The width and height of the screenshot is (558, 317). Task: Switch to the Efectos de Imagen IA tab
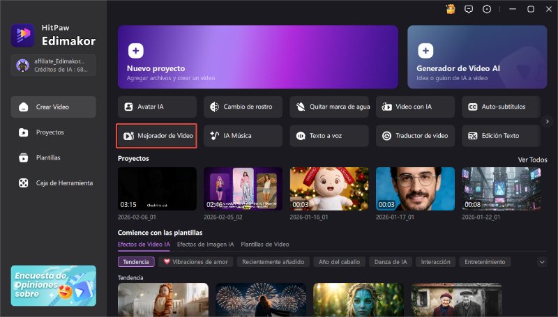click(205, 245)
